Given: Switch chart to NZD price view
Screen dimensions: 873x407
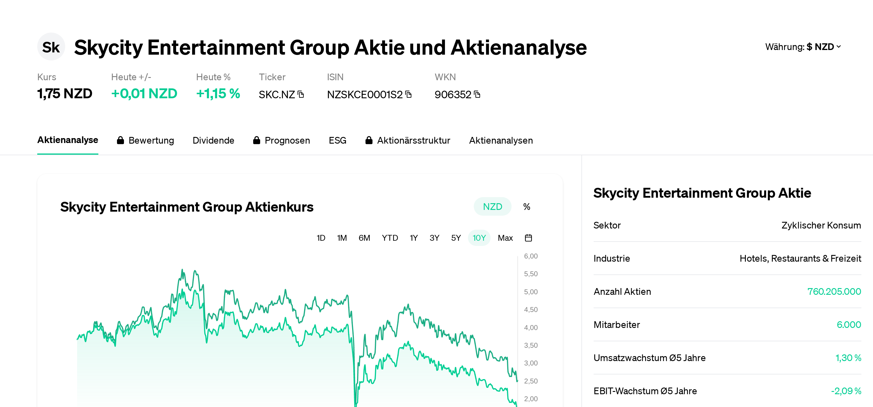Looking at the screenshot, I should 492,206.
